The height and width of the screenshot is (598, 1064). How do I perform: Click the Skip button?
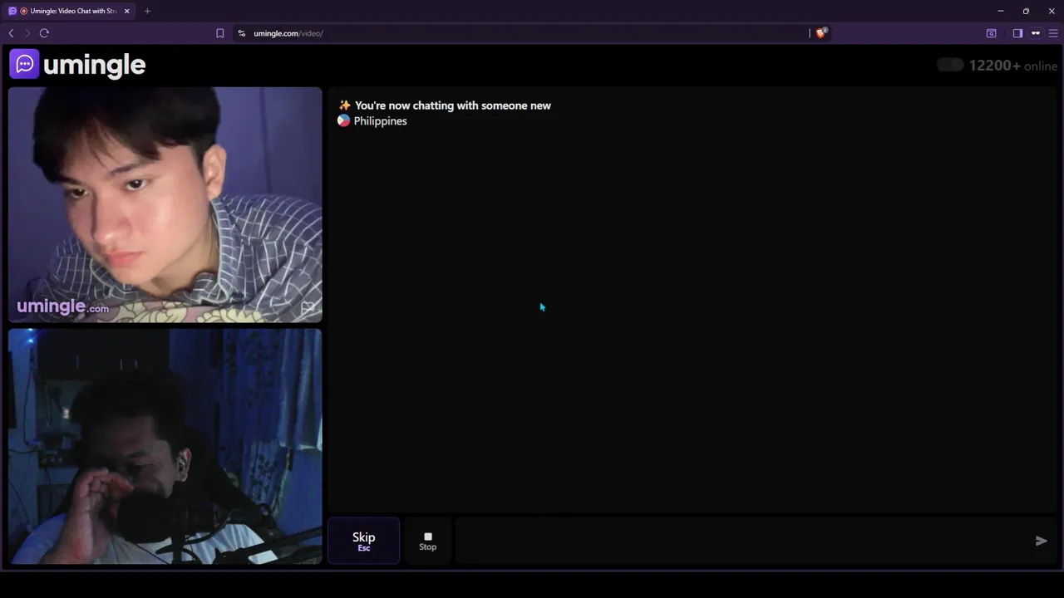363,541
